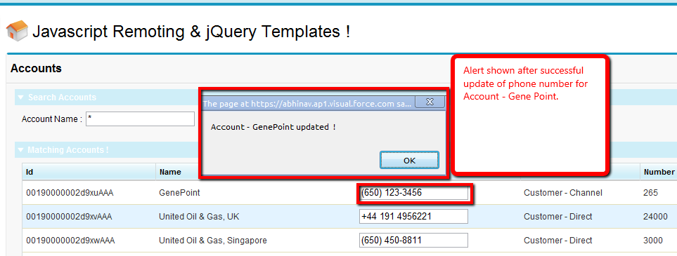Image resolution: width=677 pixels, height=256 pixels.
Task: Close the alert dialog with X
Action: (x=430, y=102)
